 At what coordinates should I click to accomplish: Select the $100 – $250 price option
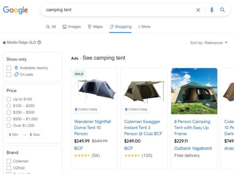[x=9, y=106]
